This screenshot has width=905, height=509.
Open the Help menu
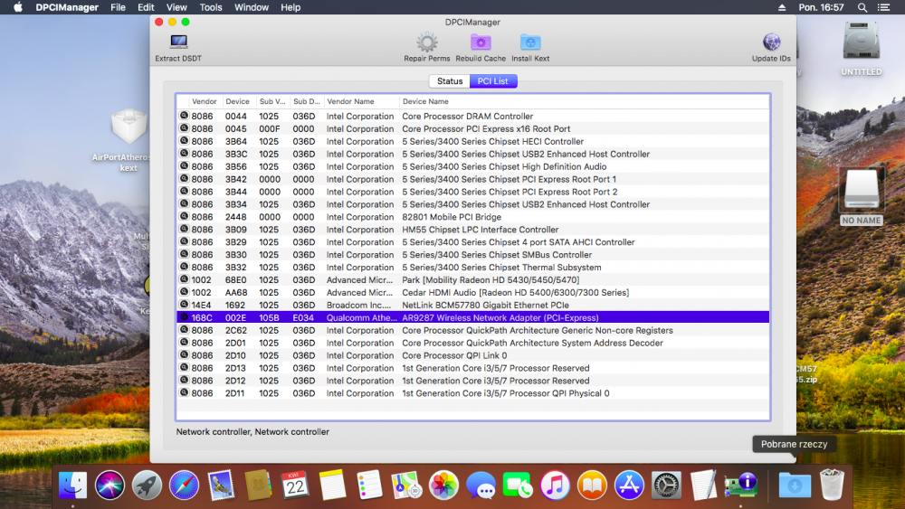pyautogui.click(x=291, y=7)
